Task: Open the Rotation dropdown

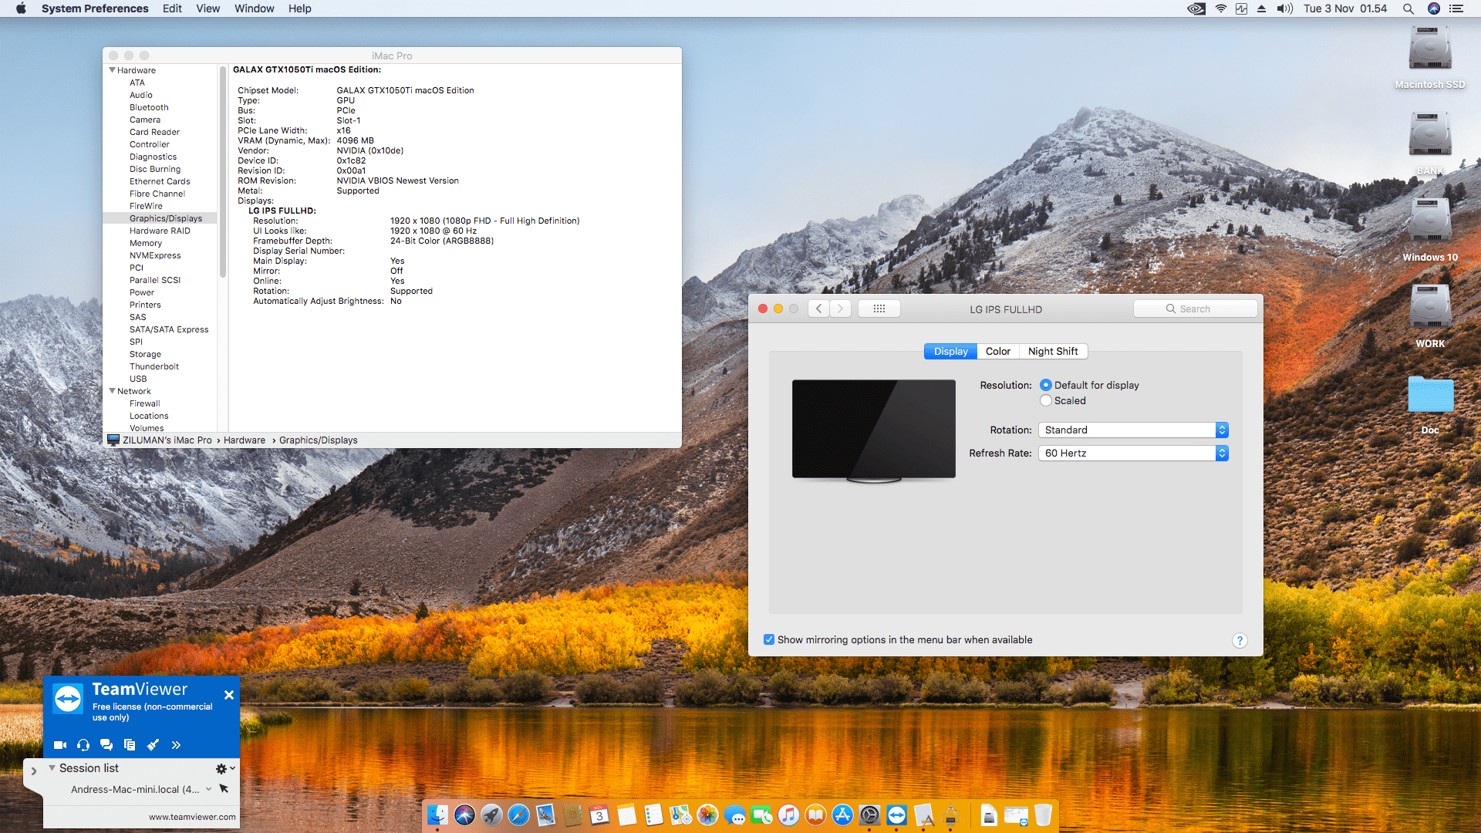Action: (x=1132, y=430)
